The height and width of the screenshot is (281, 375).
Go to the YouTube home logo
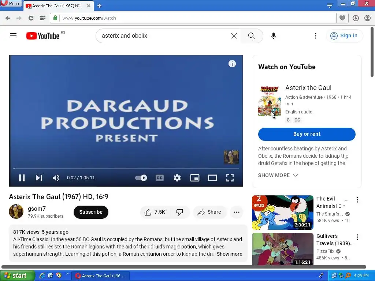point(43,36)
